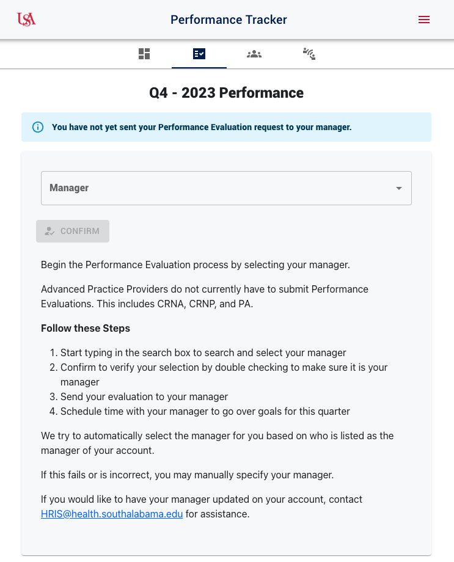The width and height of the screenshot is (454, 562).
Task: Open the connect handshake tab icon
Action: 309,54
